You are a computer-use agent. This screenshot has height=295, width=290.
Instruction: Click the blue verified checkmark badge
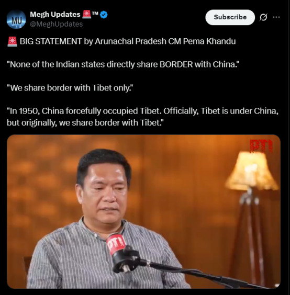click(104, 15)
